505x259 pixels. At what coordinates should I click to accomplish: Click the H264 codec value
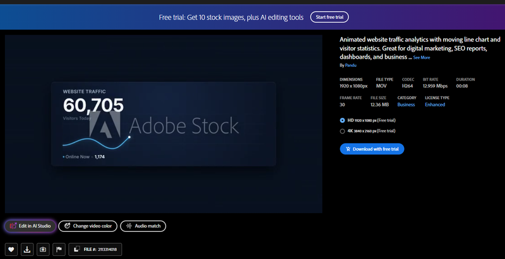pos(407,86)
